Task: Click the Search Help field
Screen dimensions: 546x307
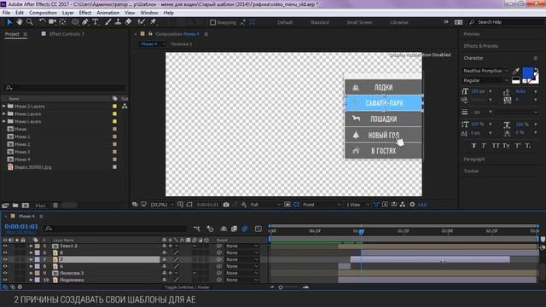Action: point(507,22)
